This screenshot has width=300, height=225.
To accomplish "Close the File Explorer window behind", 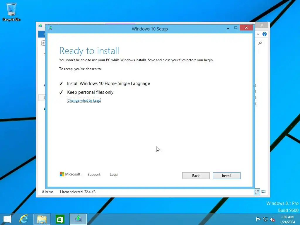I will coord(262,25).
